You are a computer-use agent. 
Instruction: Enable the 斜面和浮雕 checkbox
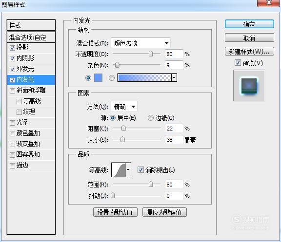12,91
